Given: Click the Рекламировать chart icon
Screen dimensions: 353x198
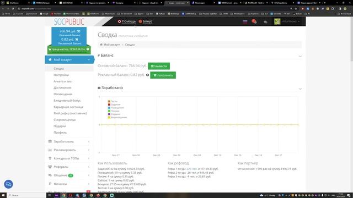Looking at the screenshot, I should coord(50,150).
